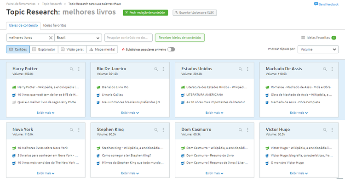Click the Ideias favoritas list icon

(x=303, y=38)
